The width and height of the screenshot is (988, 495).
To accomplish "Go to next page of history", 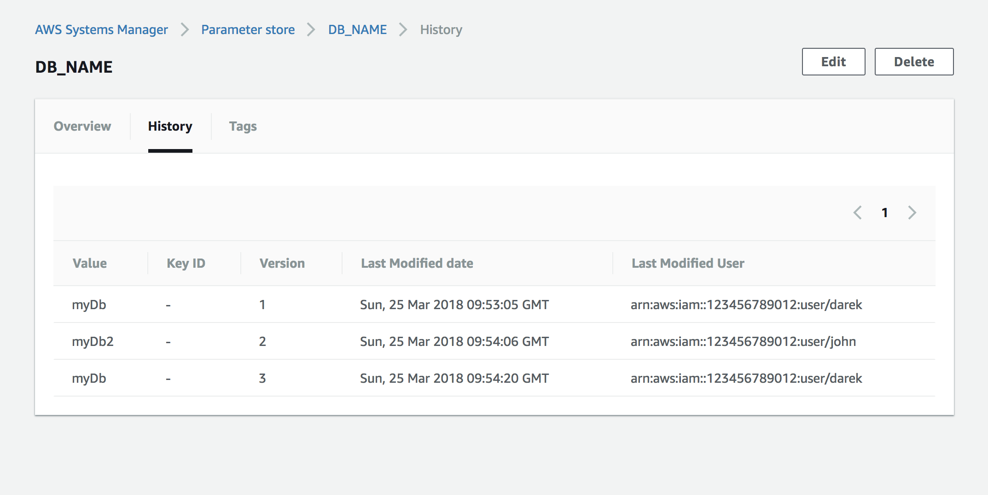I will click(x=912, y=213).
